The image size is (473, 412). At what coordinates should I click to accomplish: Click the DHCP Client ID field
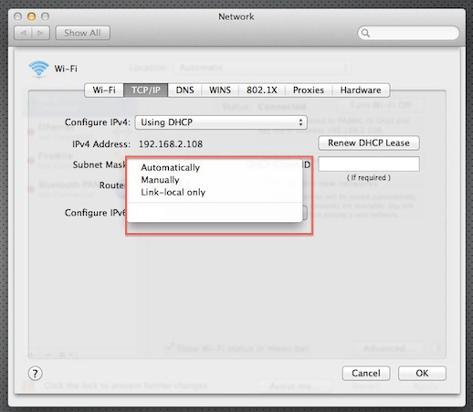(369, 164)
